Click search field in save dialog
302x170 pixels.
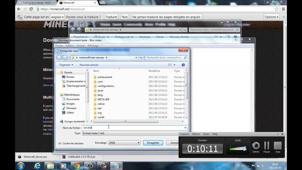point(166,58)
